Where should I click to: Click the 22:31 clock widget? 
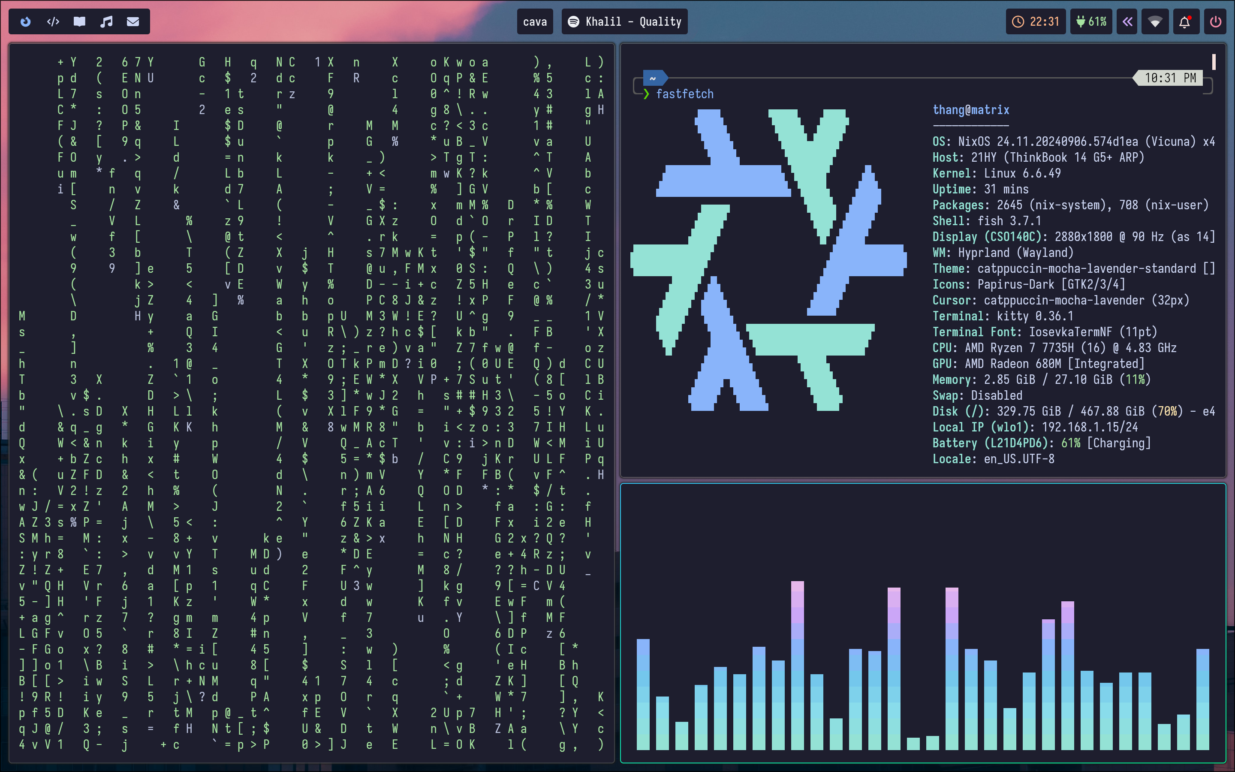1036,21
